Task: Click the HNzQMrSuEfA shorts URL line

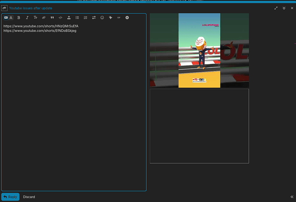Action: coord(41,26)
